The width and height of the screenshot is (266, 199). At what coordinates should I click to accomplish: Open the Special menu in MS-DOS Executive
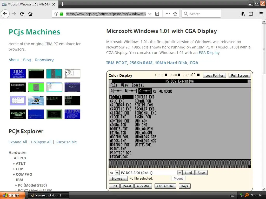point(138,85)
